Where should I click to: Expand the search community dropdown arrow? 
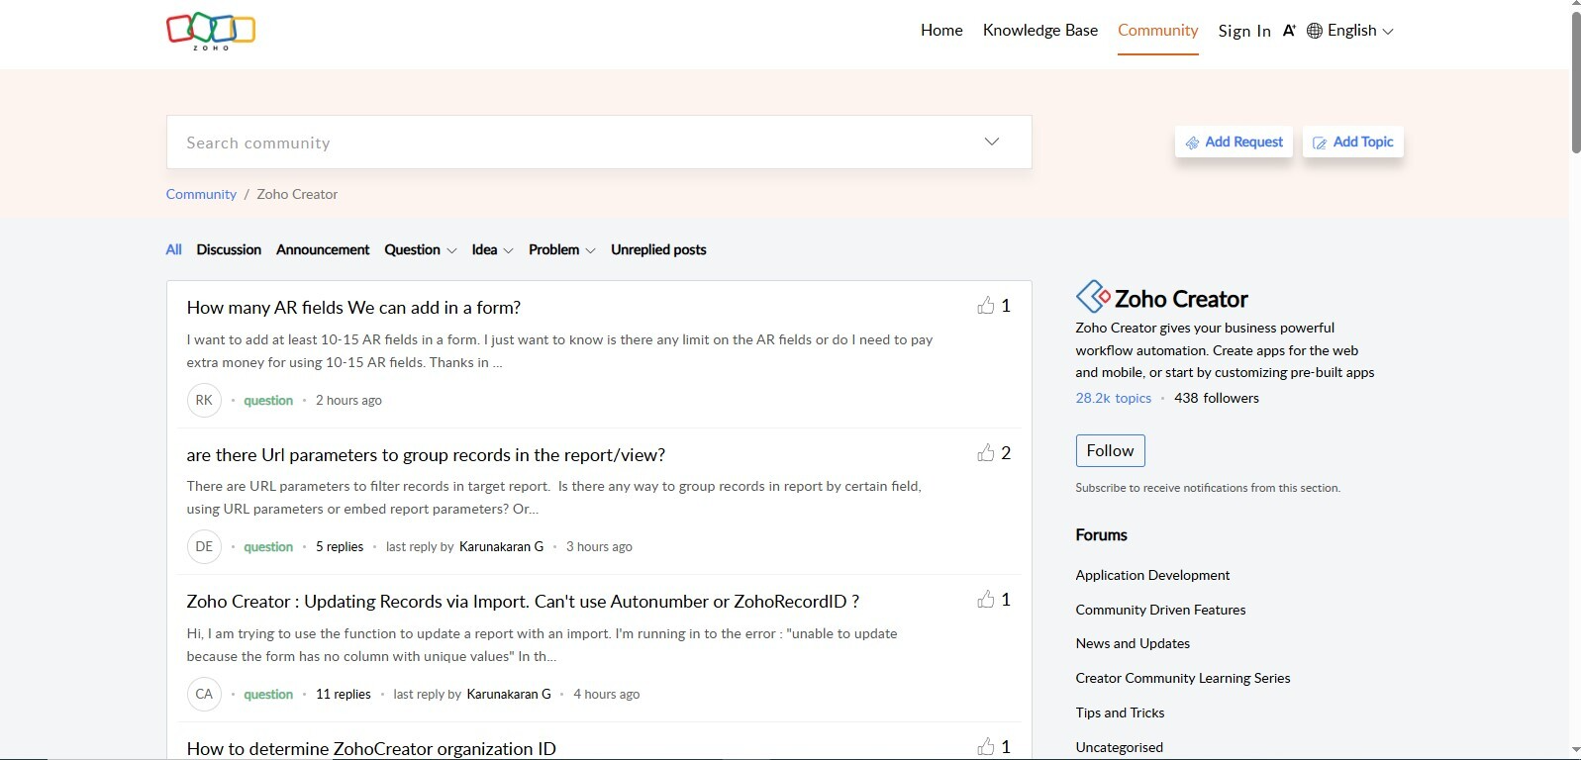pyautogui.click(x=992, y=142)
